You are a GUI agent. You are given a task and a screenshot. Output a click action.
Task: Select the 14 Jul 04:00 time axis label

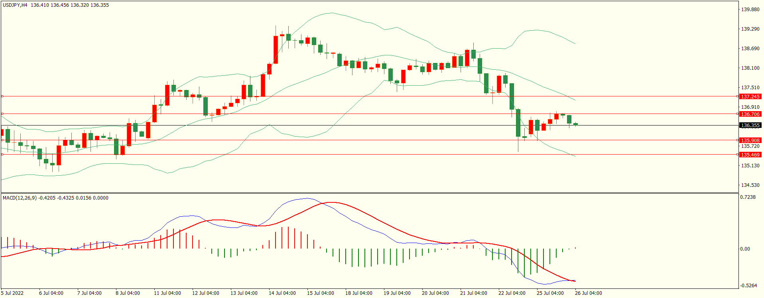pyautogui.click(x=282, y=293)
